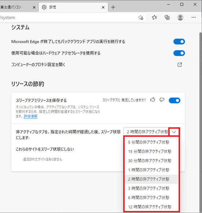Click the リソースの節約 heading
Screen dimensions: 202x213
click(x=28, y=84)
